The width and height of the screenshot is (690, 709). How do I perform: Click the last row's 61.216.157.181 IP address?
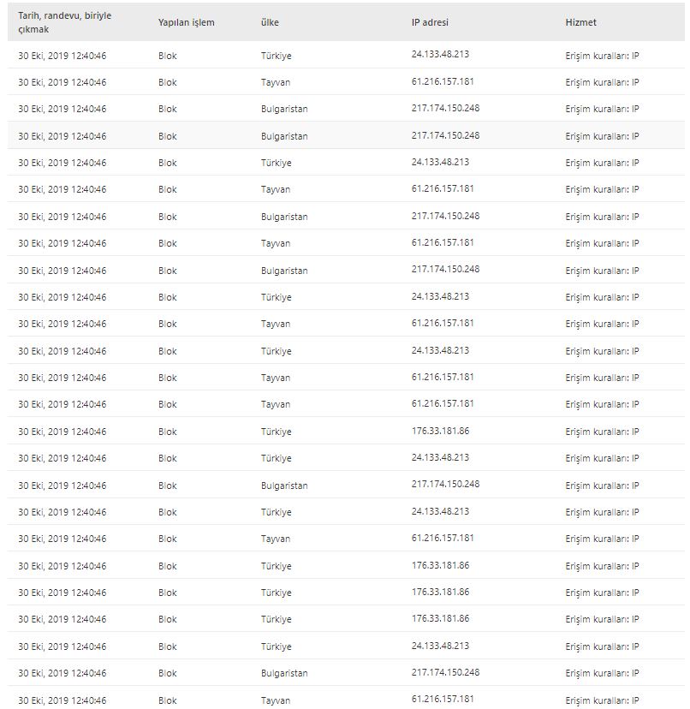pos(443,699)
